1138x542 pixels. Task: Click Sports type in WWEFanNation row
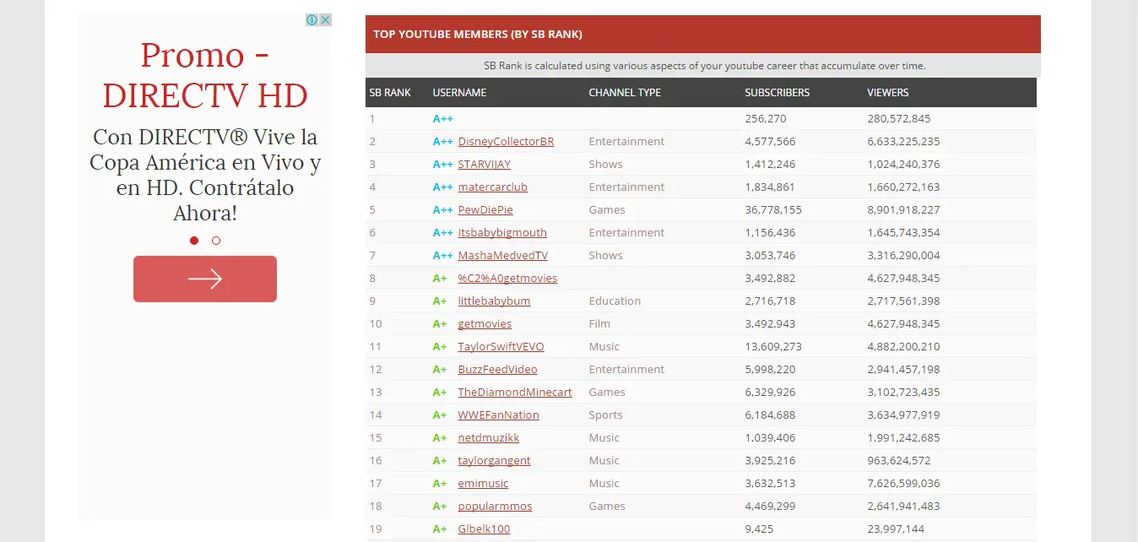click(x=605, y=415)
